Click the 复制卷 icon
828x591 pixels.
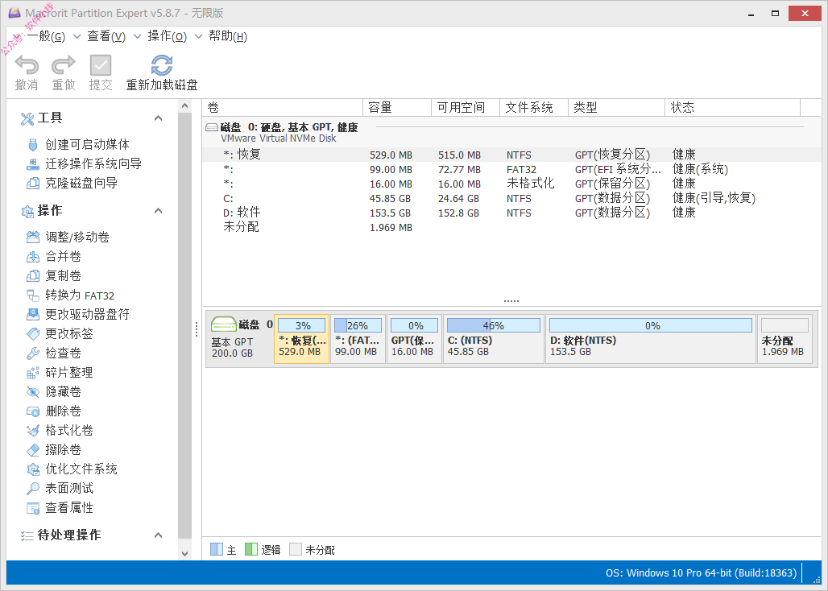coord(33,276)
